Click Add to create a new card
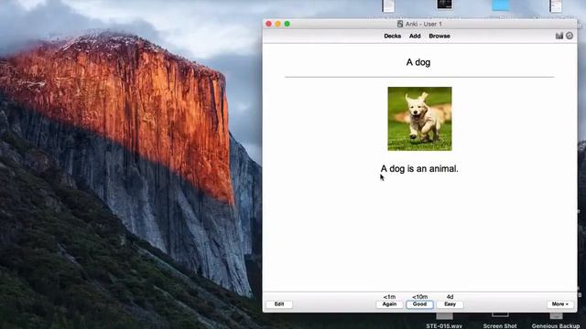The width and height of the screenshot is (586, 329). 415,37
